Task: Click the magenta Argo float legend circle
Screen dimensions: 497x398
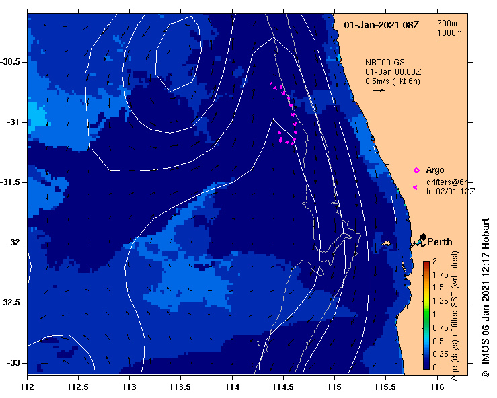Action: point(416,171)
